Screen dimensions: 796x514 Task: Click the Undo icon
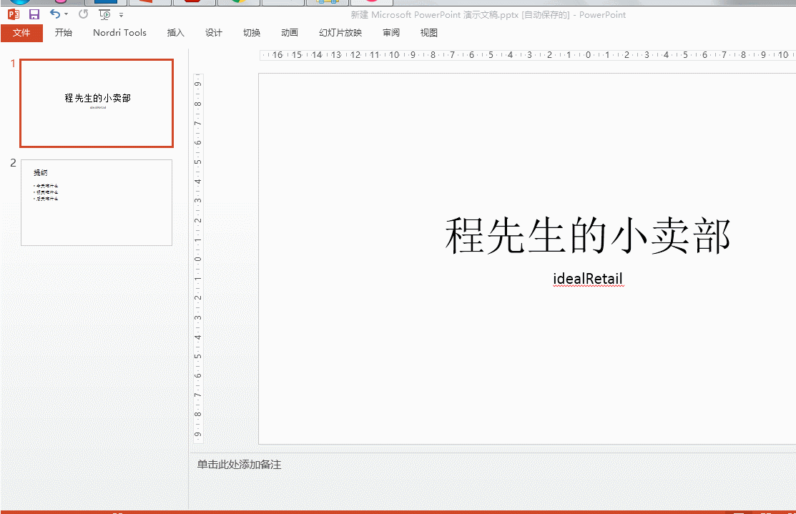tap(56, 14)
